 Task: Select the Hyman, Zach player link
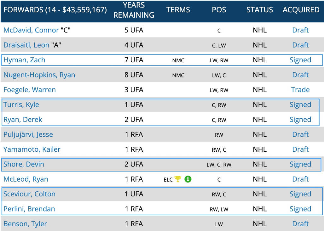(24, 60)
